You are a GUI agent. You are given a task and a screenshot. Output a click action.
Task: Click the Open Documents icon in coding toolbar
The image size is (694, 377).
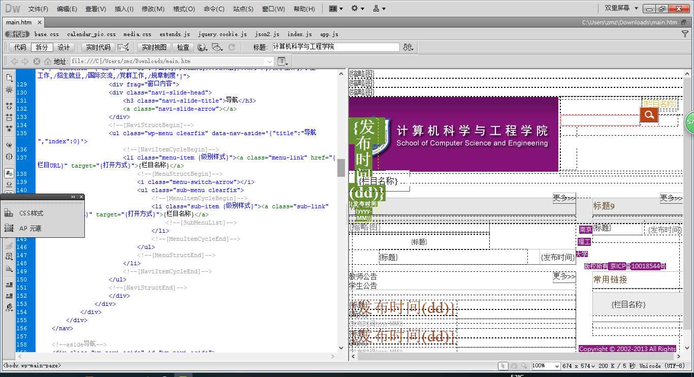9,78
